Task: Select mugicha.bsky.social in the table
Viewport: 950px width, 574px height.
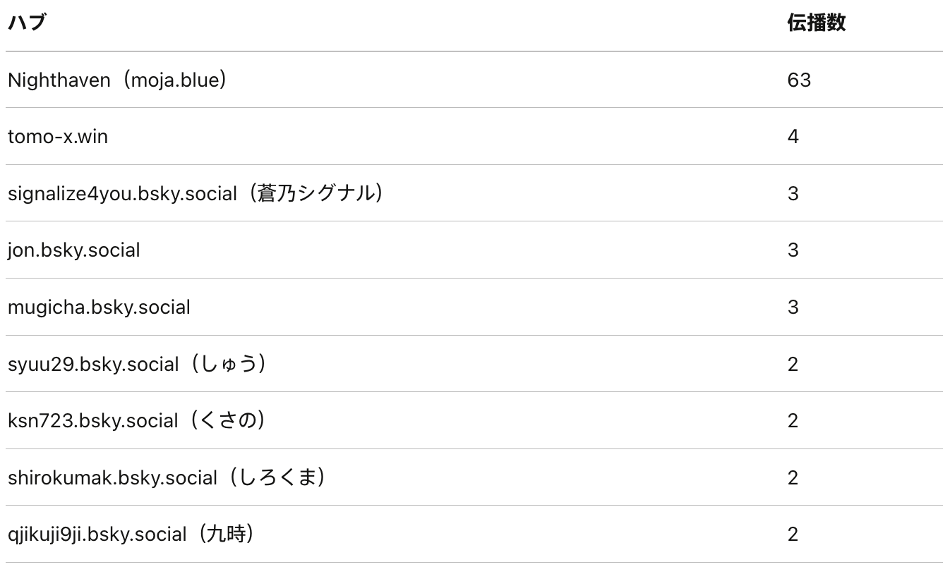Action: coord(99,307)
